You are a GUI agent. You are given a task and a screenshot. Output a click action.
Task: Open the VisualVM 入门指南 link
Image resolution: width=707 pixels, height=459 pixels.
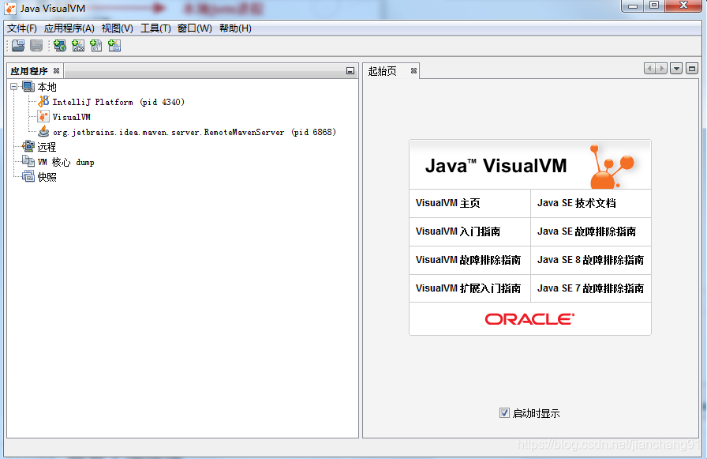[458, 231]
